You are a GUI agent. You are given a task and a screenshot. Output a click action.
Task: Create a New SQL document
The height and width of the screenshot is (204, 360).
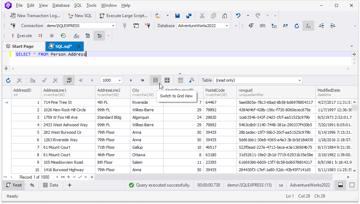tap(80, 16)
